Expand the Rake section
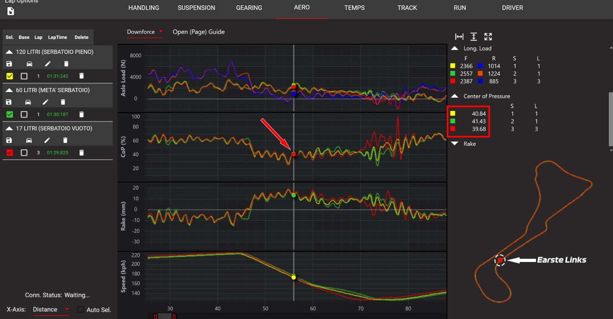 click(x=455, y=144)
